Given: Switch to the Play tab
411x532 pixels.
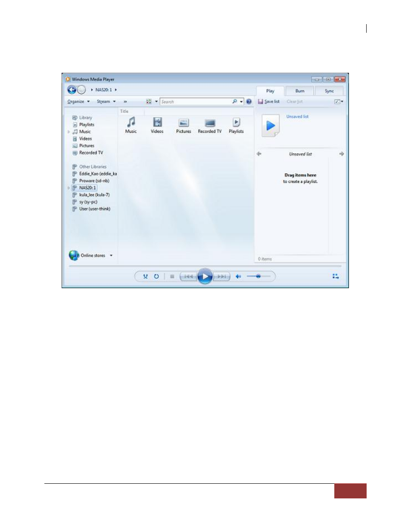Looking at the screenshot, I should point(270,91).
